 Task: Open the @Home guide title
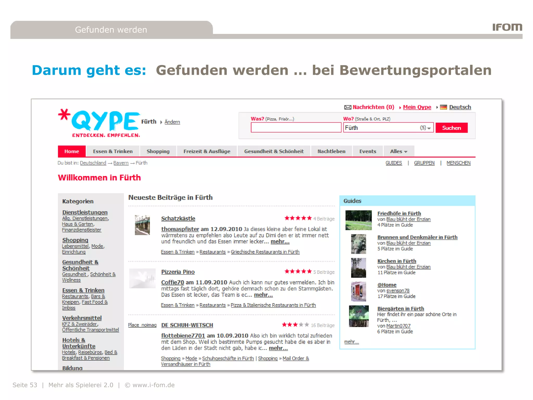point(387,285)
